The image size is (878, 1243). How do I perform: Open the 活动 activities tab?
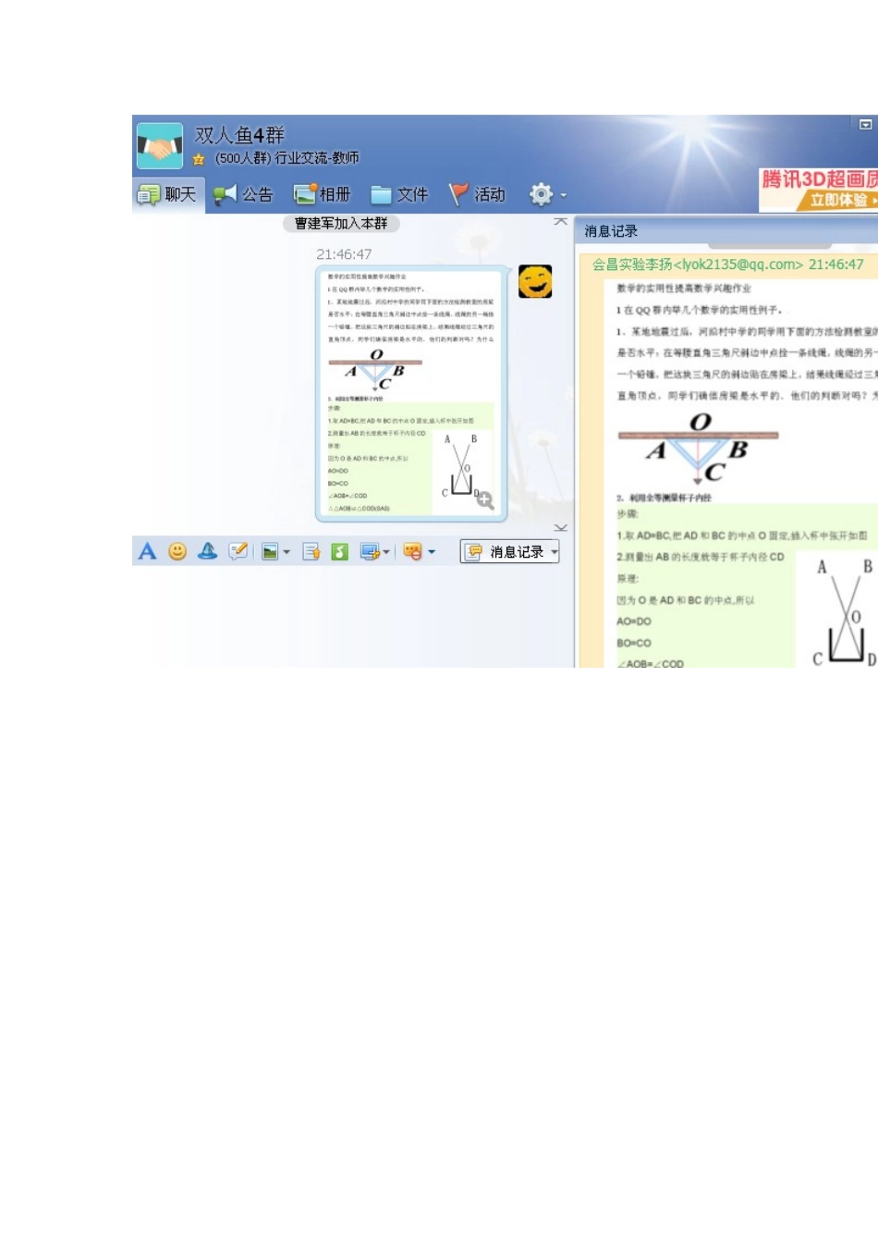[477, 194]
